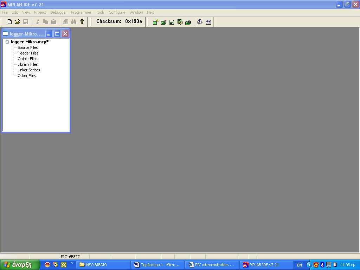Click the EN language indicator

coord(300,265)
